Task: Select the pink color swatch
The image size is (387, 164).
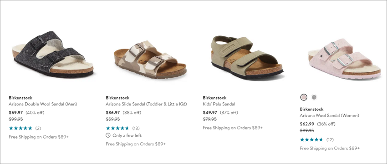Action: 304,97
